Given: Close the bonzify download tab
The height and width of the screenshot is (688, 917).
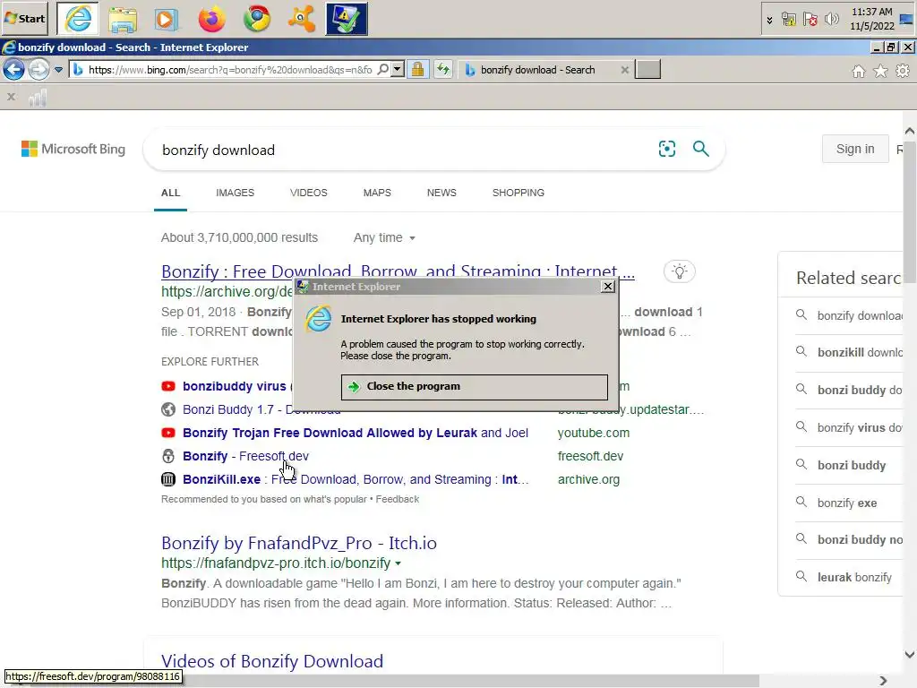Looking at the screenshot, I should click(624, 70).
